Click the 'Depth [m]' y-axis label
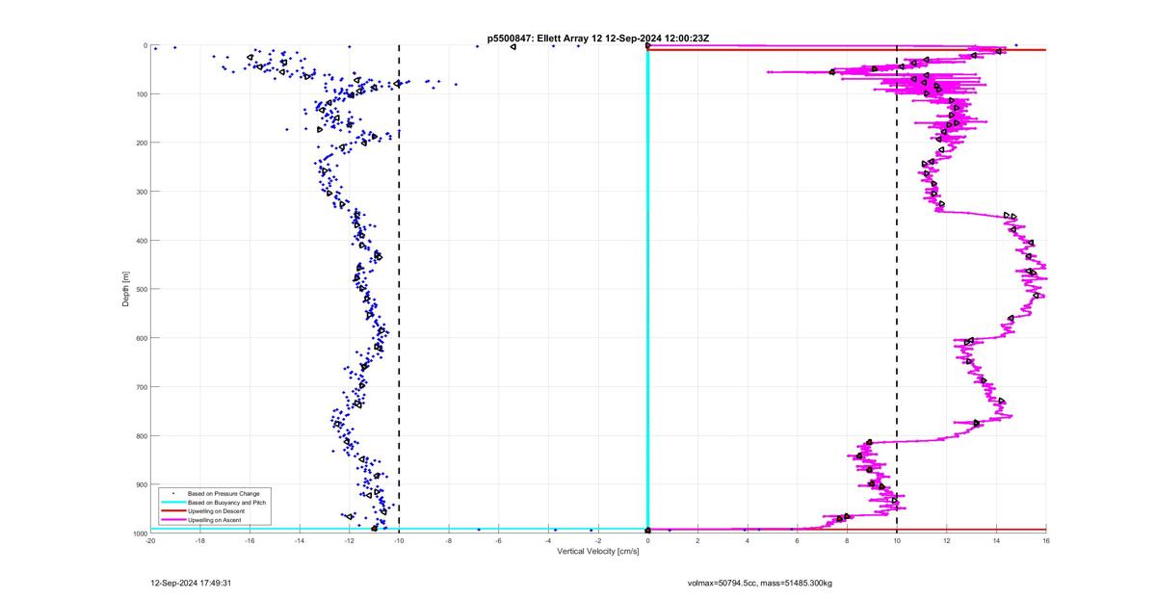1156x599 pixels. tap(126, 289)
